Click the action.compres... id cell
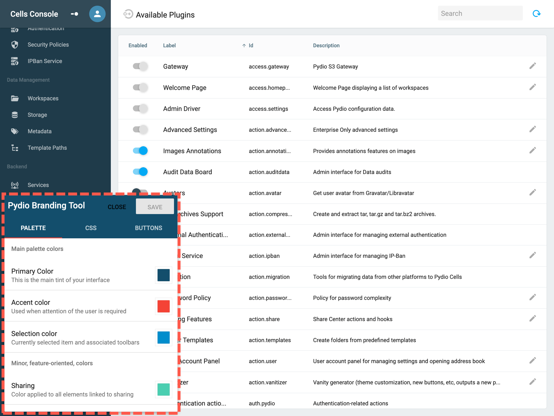Viewport: 554px width, 416px height. pos(270,214)
